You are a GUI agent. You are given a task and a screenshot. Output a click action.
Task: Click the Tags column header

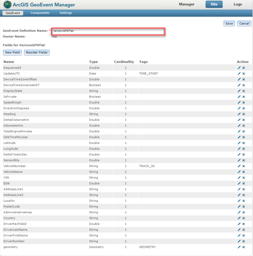(143, 62)
